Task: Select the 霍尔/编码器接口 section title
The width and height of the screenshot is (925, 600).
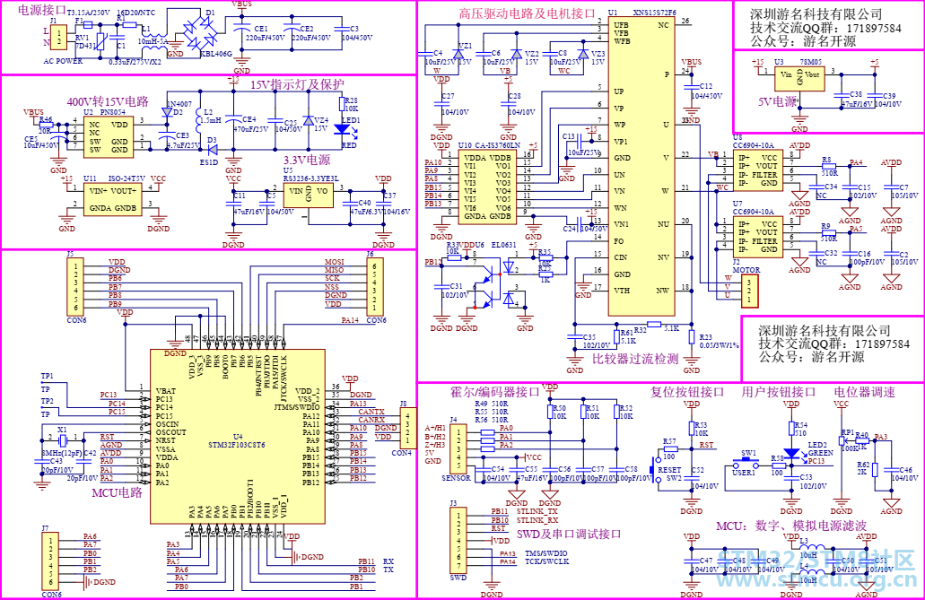Action: 495,392
